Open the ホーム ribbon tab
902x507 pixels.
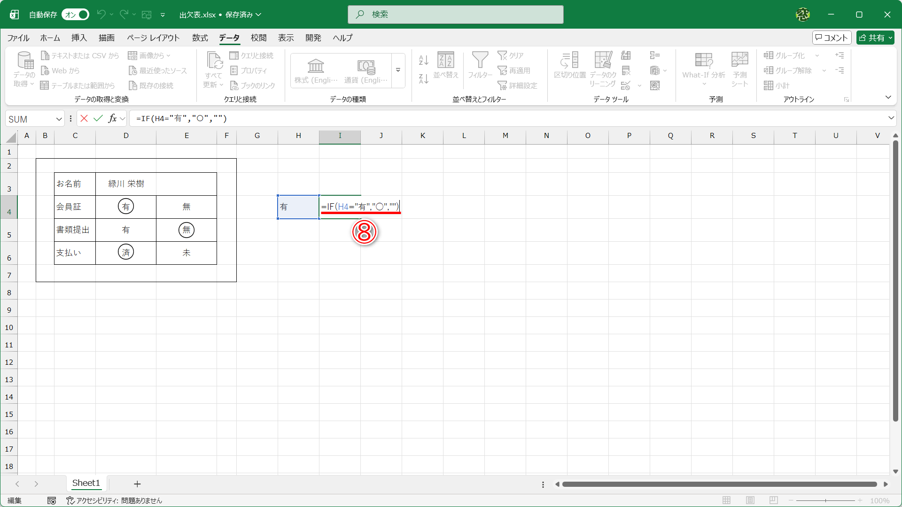pyautogui.click(x=50, y=38)
